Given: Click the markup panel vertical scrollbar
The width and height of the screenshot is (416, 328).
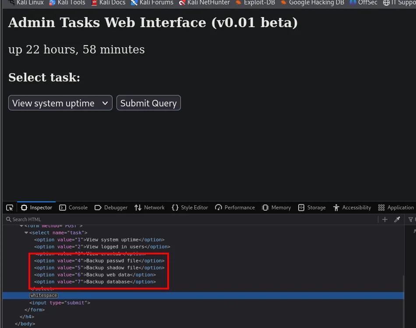Looking at the screenshot, I should [x=404, y=302].
